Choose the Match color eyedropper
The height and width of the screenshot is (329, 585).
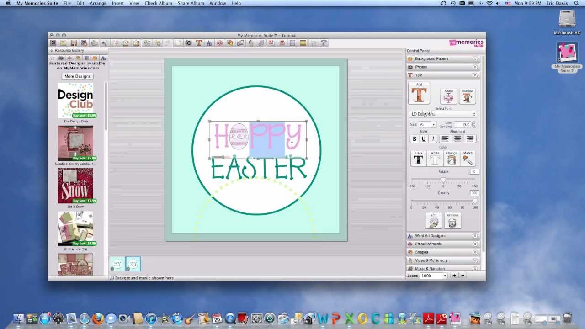[468, 159]
